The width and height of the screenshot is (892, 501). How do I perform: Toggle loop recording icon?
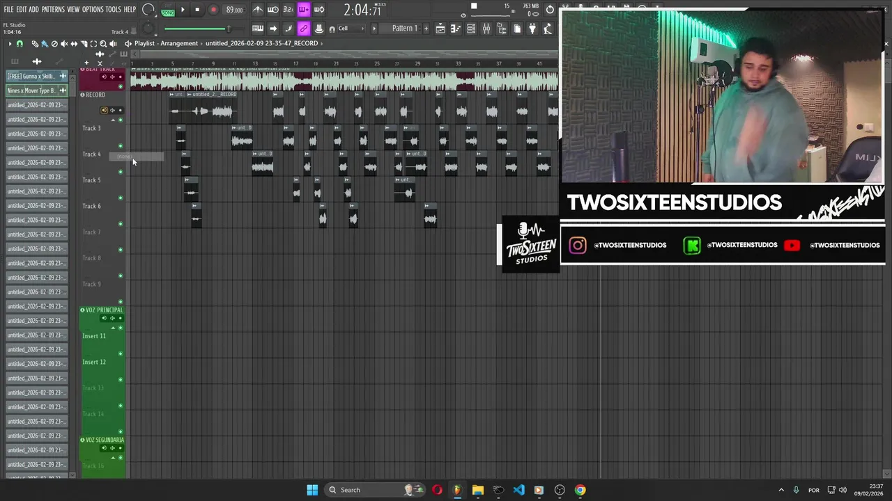point(319,10)
